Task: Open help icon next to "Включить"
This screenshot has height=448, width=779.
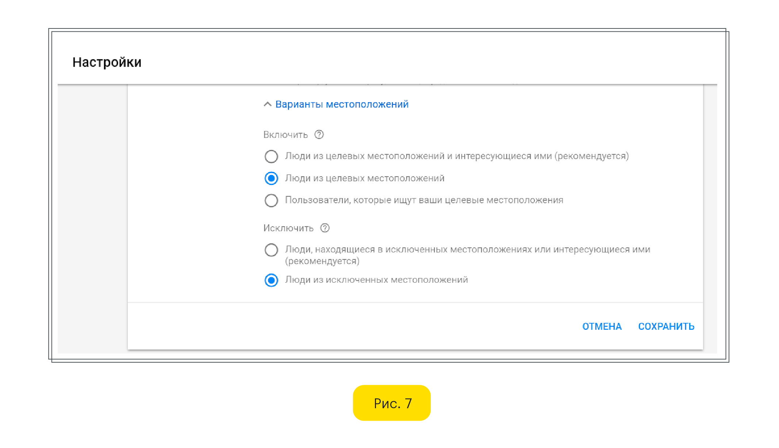Action: (319, 135)
